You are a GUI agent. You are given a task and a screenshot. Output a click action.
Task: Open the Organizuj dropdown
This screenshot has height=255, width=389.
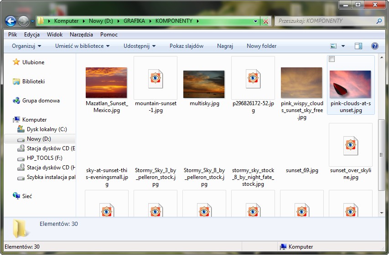26,46
